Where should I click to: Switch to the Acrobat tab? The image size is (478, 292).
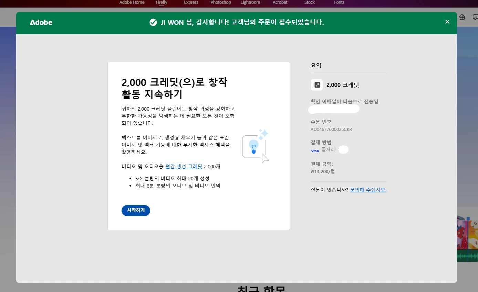tap(280, 2)
